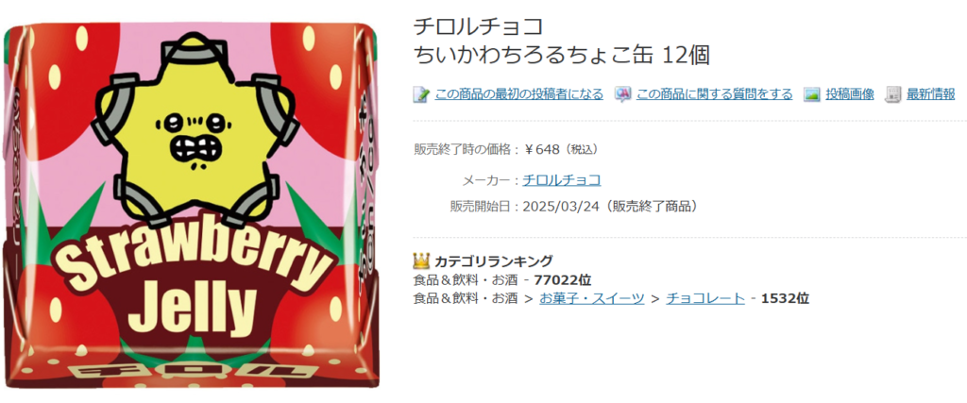Click the ¥648 price text
This screenshot has width=967, height=403.
(541, 149)
